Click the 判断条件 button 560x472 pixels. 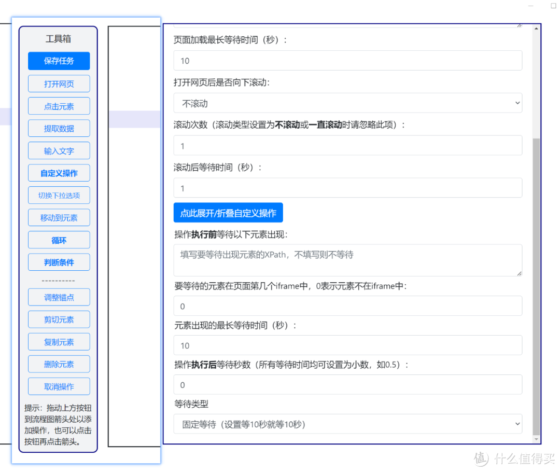click(x=59, y=262)
